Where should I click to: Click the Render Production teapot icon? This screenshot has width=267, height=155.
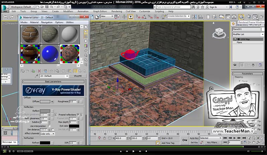pos(261,17)
